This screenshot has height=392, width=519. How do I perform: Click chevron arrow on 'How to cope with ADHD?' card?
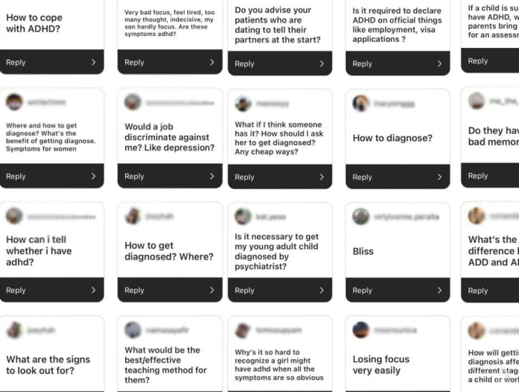[x=94, y=62]
